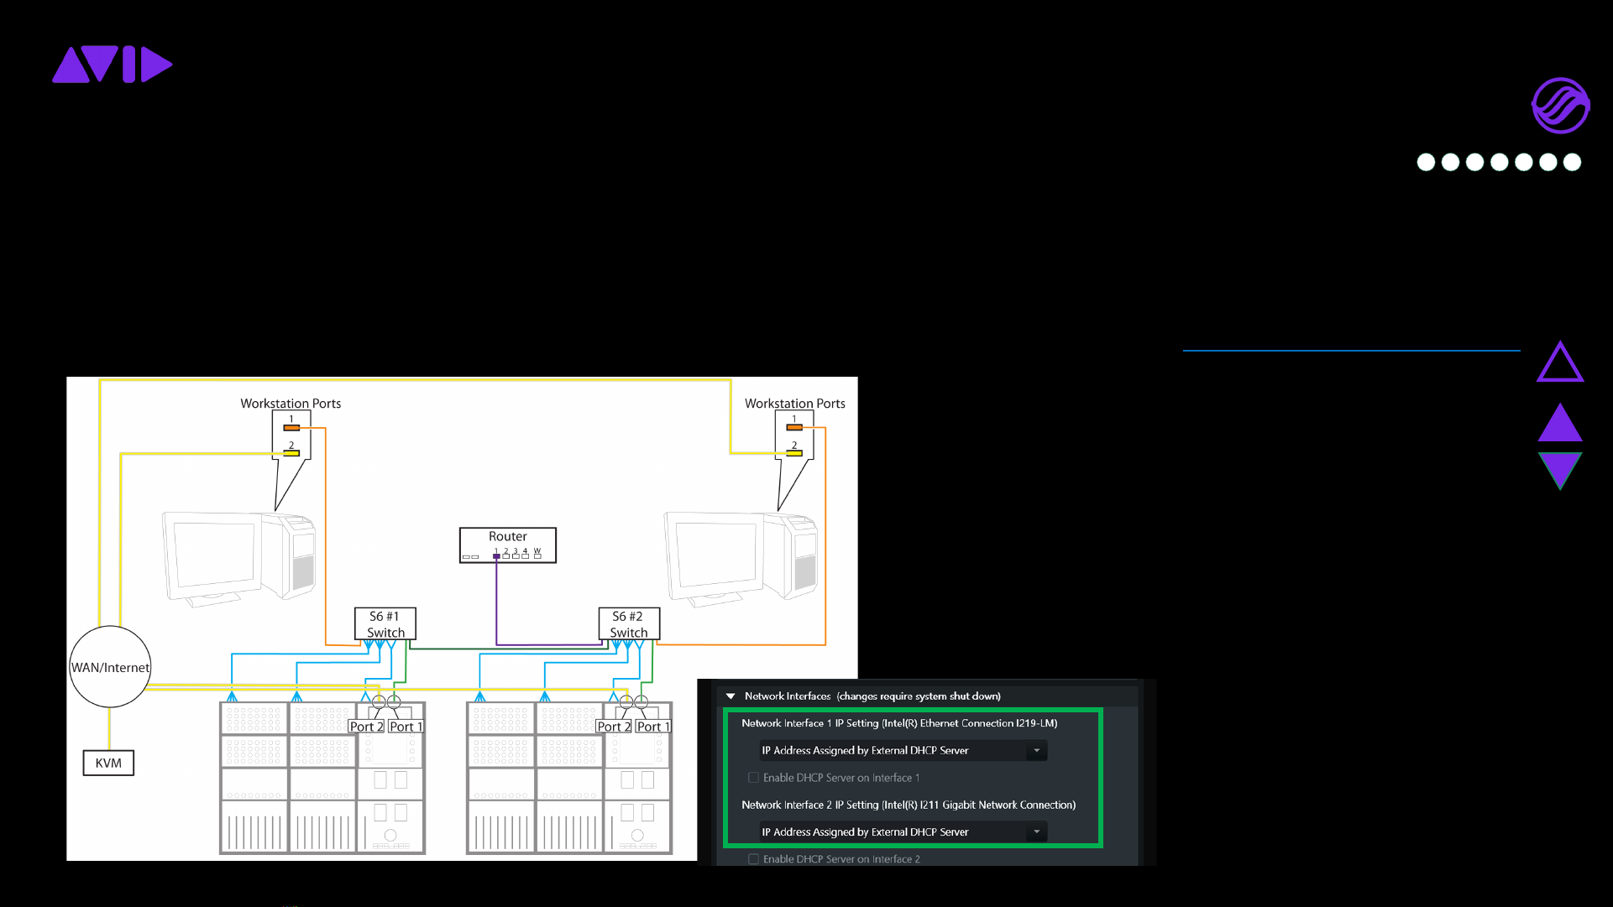Click the right workstation computer illustration

[741, 558]
